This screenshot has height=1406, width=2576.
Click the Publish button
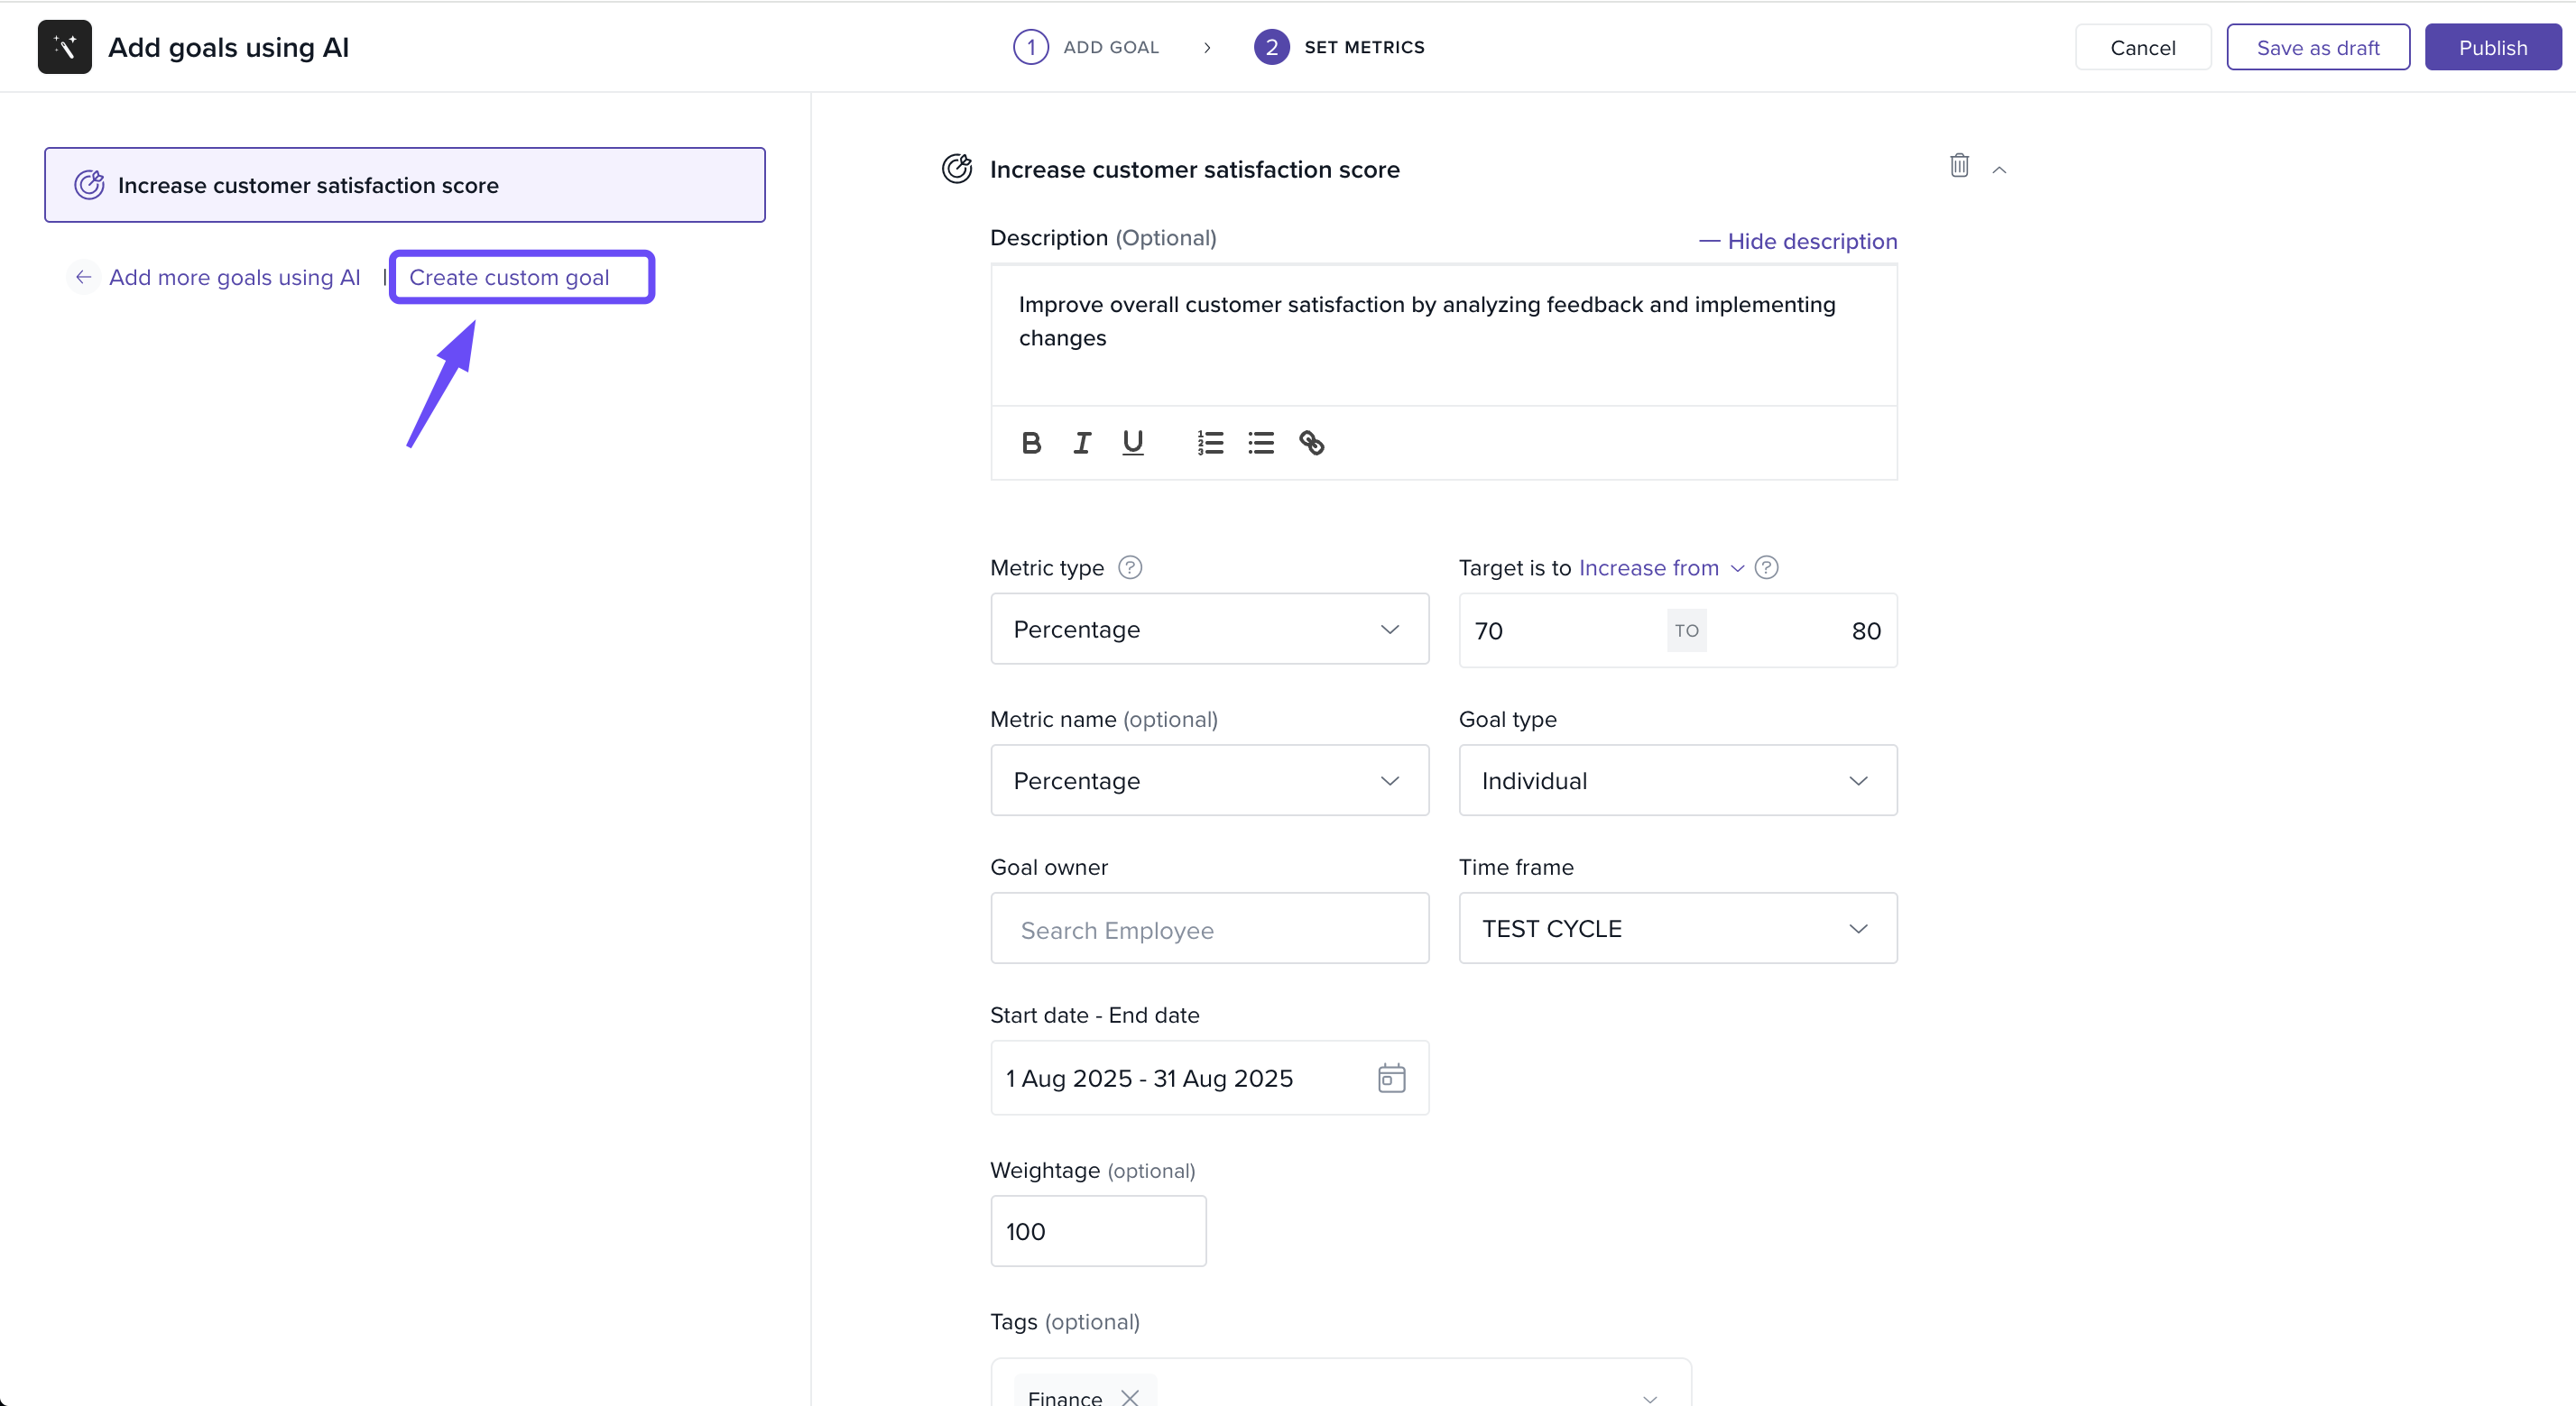[2492, 47]
